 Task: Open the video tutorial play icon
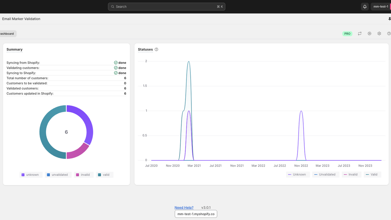(x=369, y=34)
